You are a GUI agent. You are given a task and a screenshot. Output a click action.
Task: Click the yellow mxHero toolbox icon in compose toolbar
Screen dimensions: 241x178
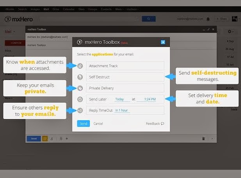(x=45, y=139)
